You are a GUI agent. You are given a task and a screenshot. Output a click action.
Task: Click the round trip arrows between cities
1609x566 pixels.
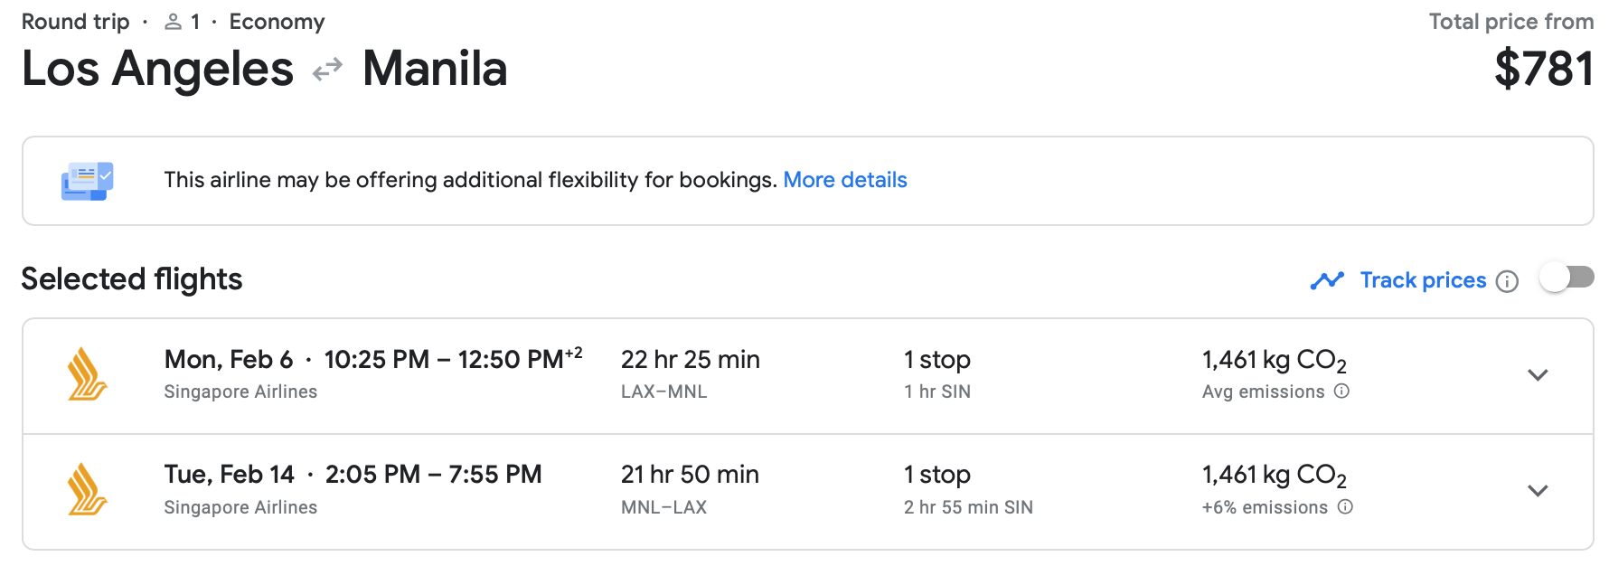coord(327,69)
